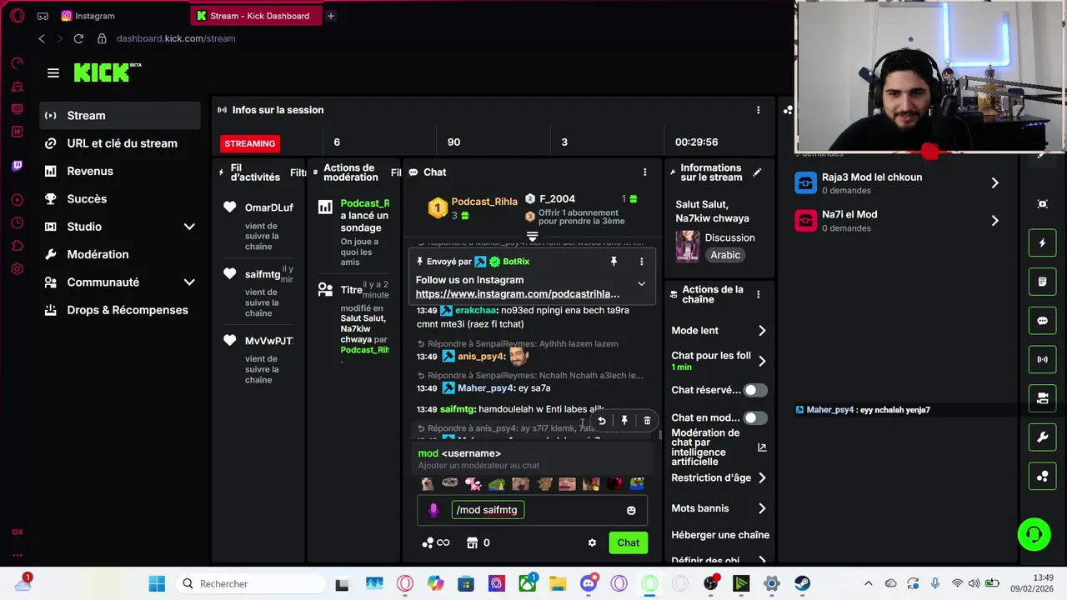Open the Instagram link in pinned message
Image resolution: width=1067 pixels, height=600 pixels.
point(518,294)
